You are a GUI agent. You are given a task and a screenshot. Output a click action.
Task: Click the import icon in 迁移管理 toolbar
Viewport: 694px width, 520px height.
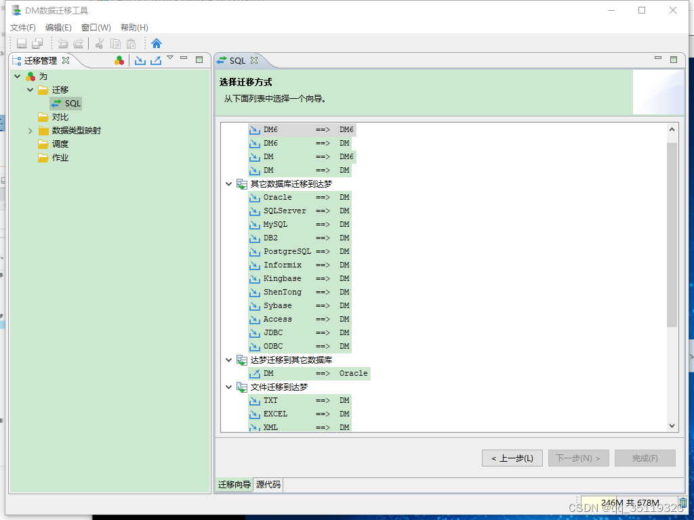(140, 60)
